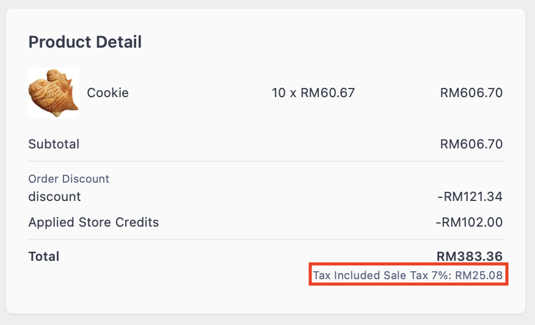Click the Subtotal label
535x325 pixels.
click(54, 144)
